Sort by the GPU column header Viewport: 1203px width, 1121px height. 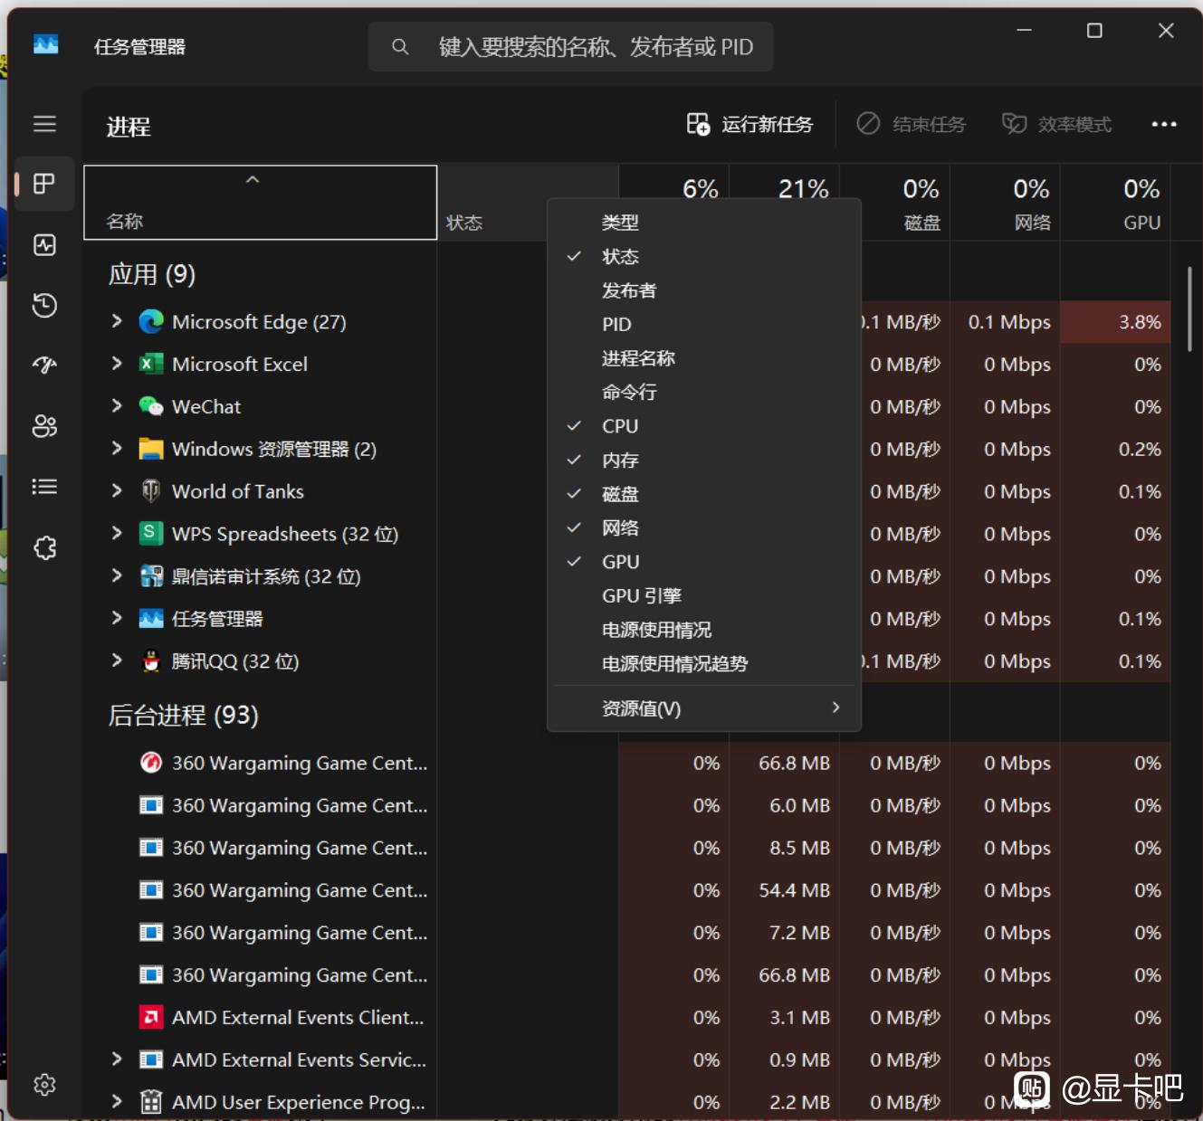(x=1116, y=203)
